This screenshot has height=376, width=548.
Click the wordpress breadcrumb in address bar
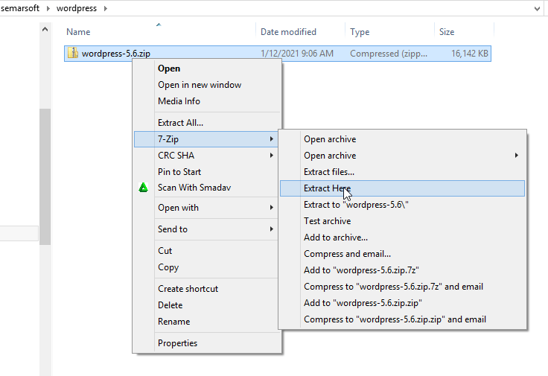point(77,8)
